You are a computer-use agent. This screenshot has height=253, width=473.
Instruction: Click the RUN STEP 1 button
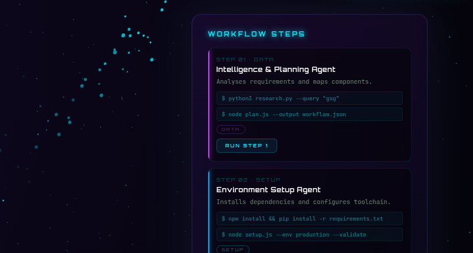tap(247, 146)
